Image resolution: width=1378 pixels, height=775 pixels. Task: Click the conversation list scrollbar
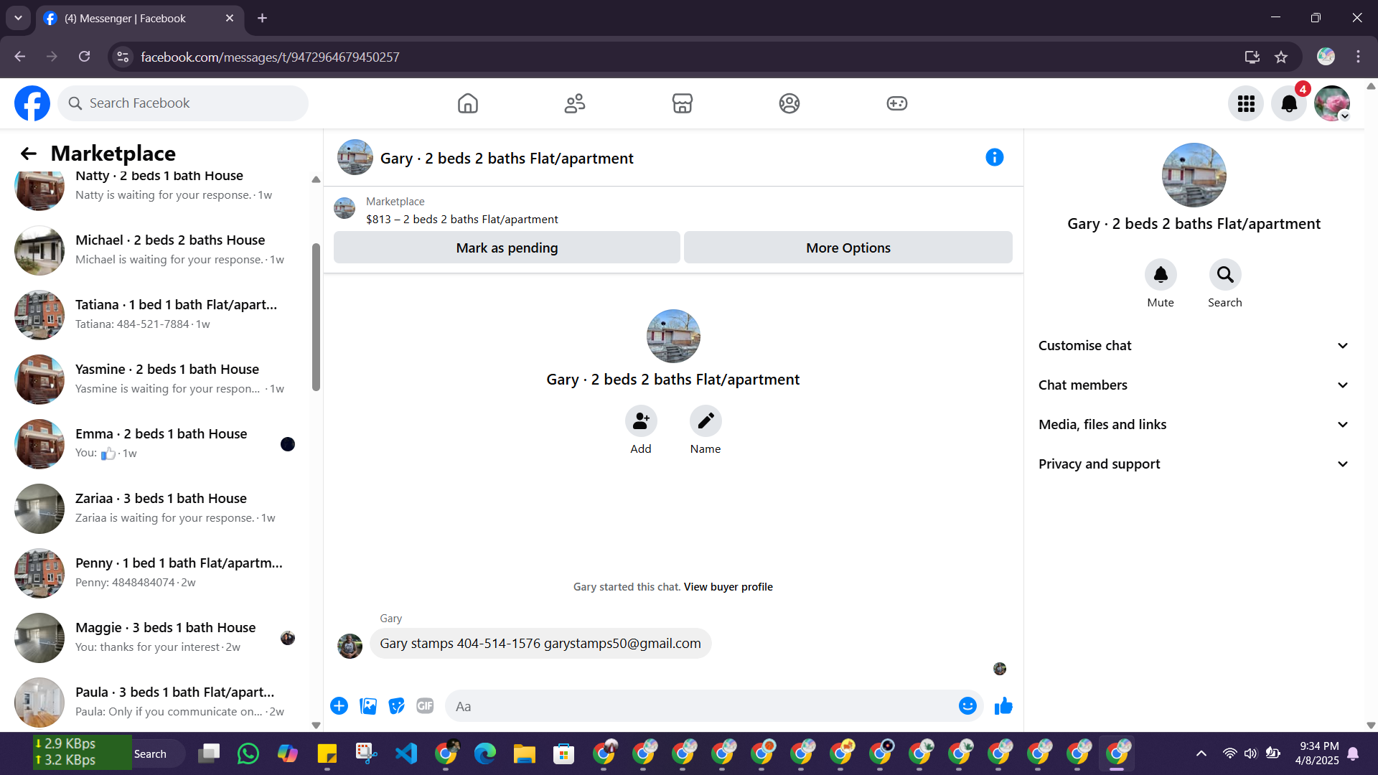point(316,317)
